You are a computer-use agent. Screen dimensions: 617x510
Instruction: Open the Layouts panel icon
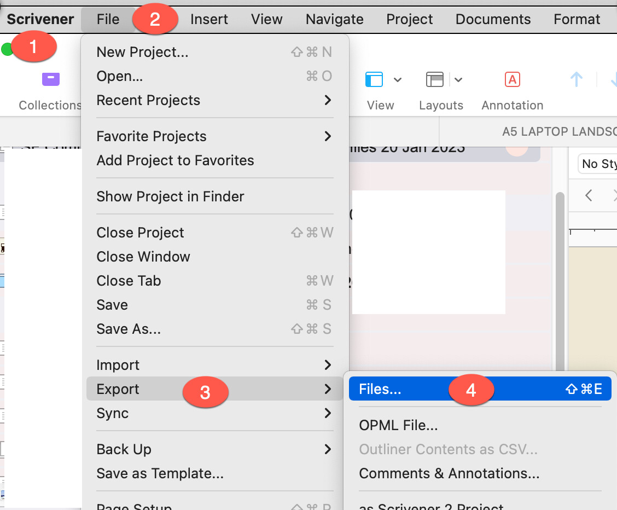pos(435,79)
